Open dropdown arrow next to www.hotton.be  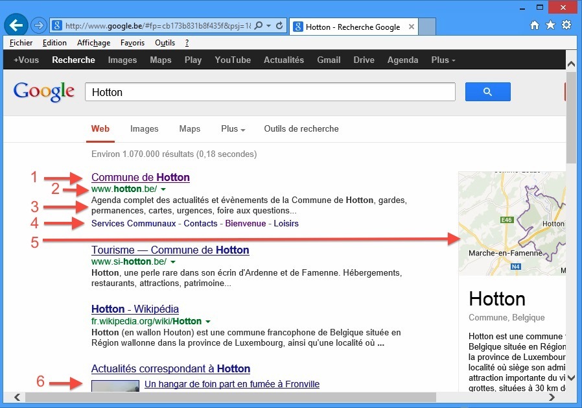click(x=163, y=189)
